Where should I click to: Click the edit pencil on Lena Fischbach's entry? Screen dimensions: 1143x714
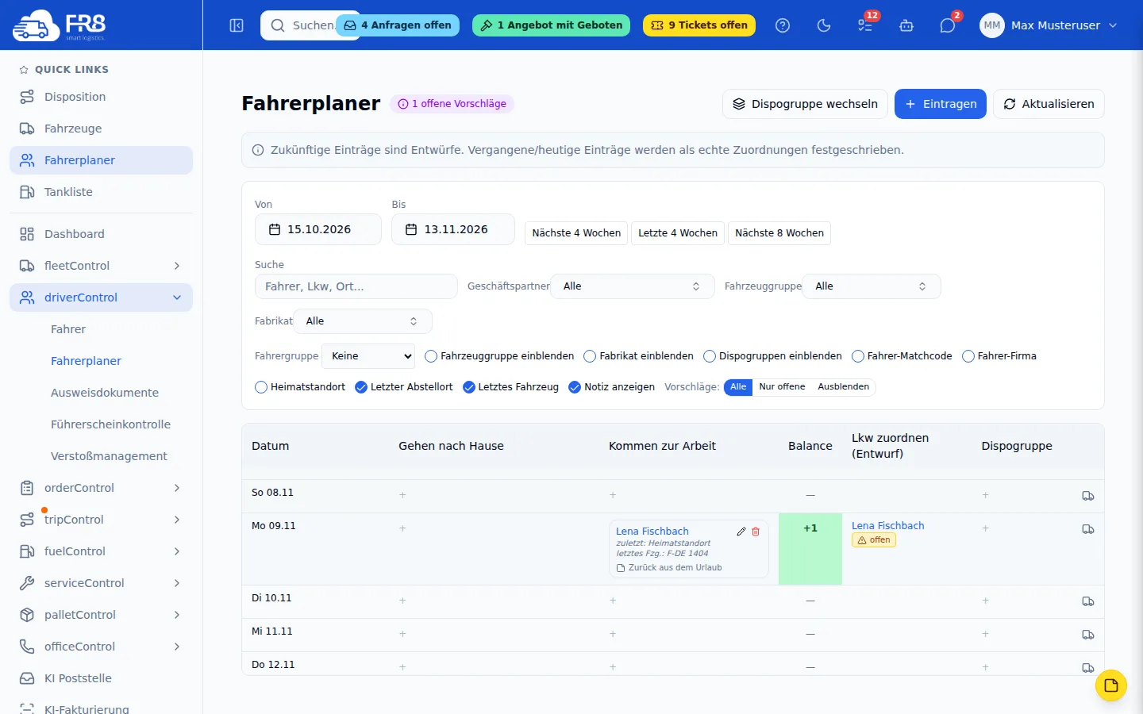click(x=741, y=532)
